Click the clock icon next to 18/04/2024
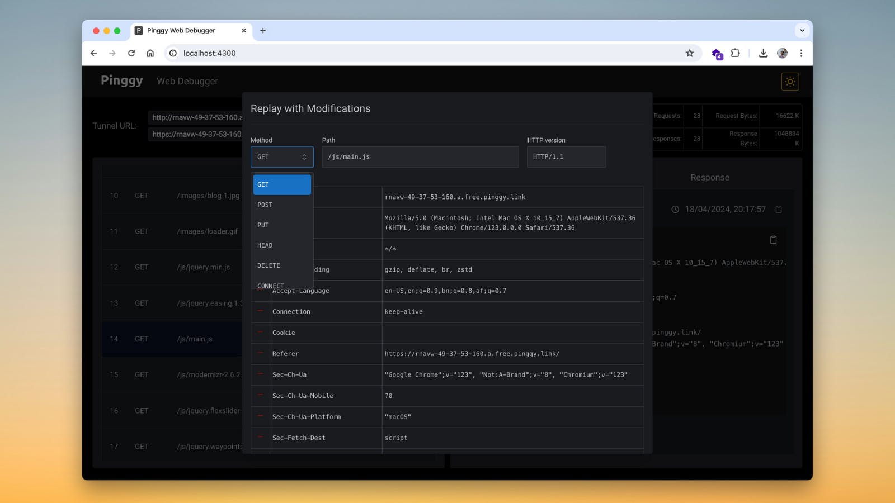 coord(675,210)
